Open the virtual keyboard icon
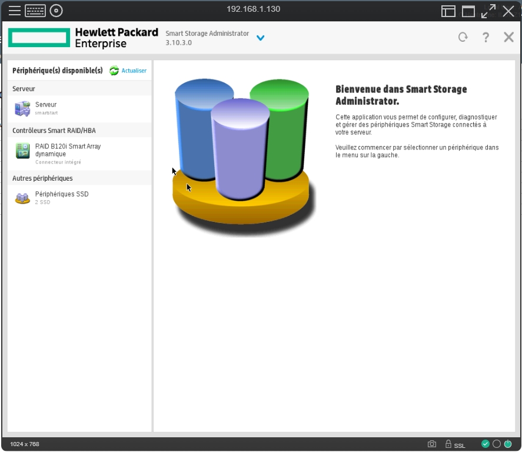522x452 pixels. coord(35,11)
